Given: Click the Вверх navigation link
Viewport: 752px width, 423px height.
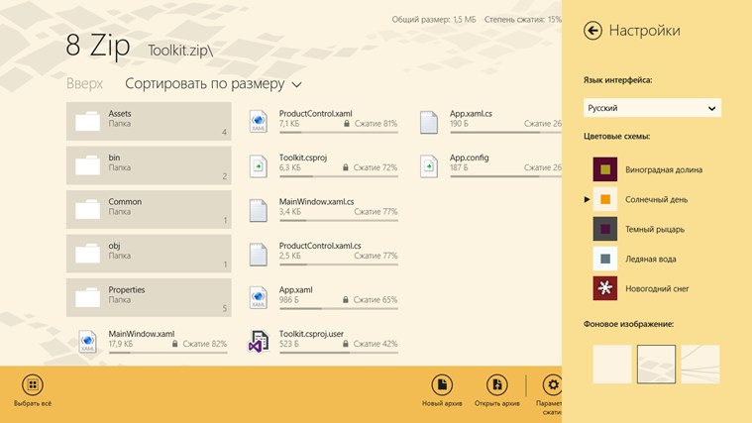Looking at the screenshot, I should [84, 84].
